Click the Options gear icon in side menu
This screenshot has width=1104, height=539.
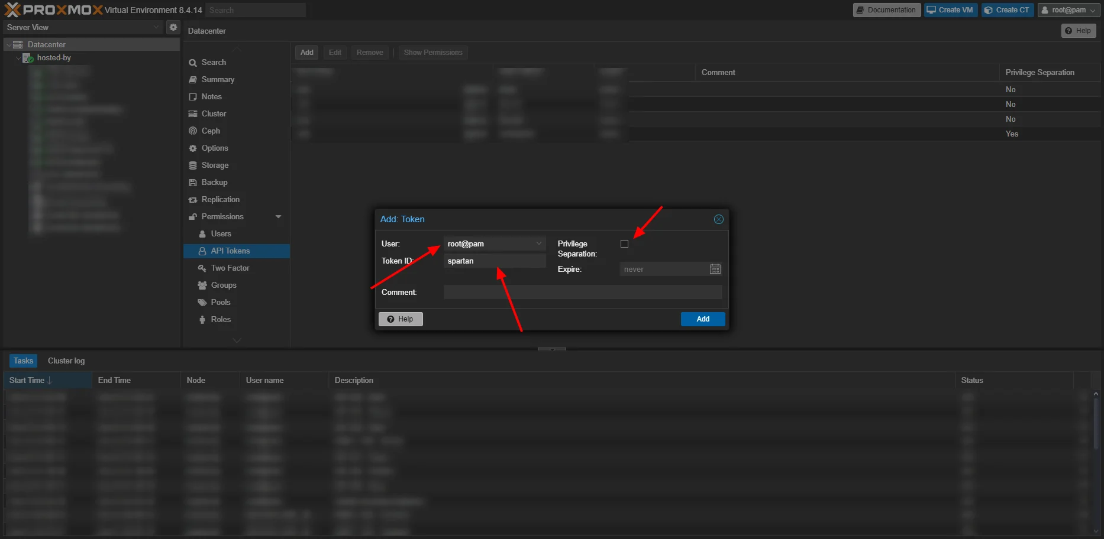coord(193,148)
